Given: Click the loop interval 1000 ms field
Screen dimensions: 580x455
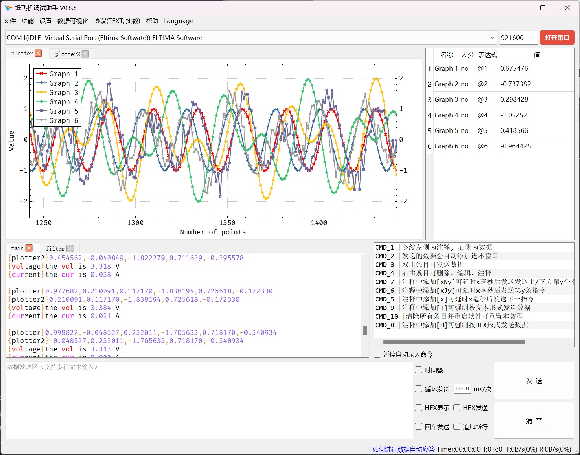Looking at the screenshot, I should click(462, 389).
